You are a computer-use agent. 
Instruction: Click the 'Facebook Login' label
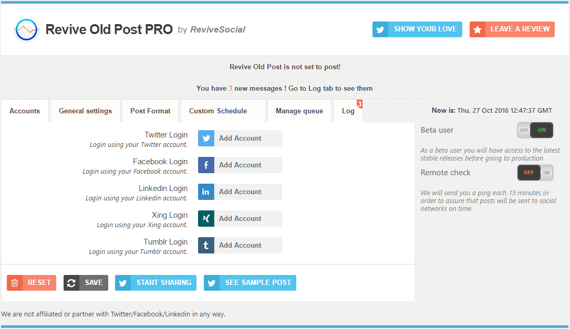point(160,162)
